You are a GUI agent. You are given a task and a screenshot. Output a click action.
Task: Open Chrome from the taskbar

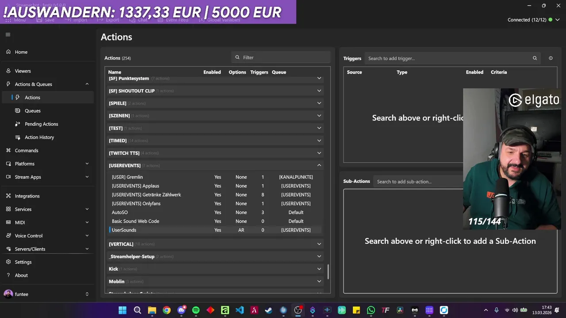click(166, 310)
